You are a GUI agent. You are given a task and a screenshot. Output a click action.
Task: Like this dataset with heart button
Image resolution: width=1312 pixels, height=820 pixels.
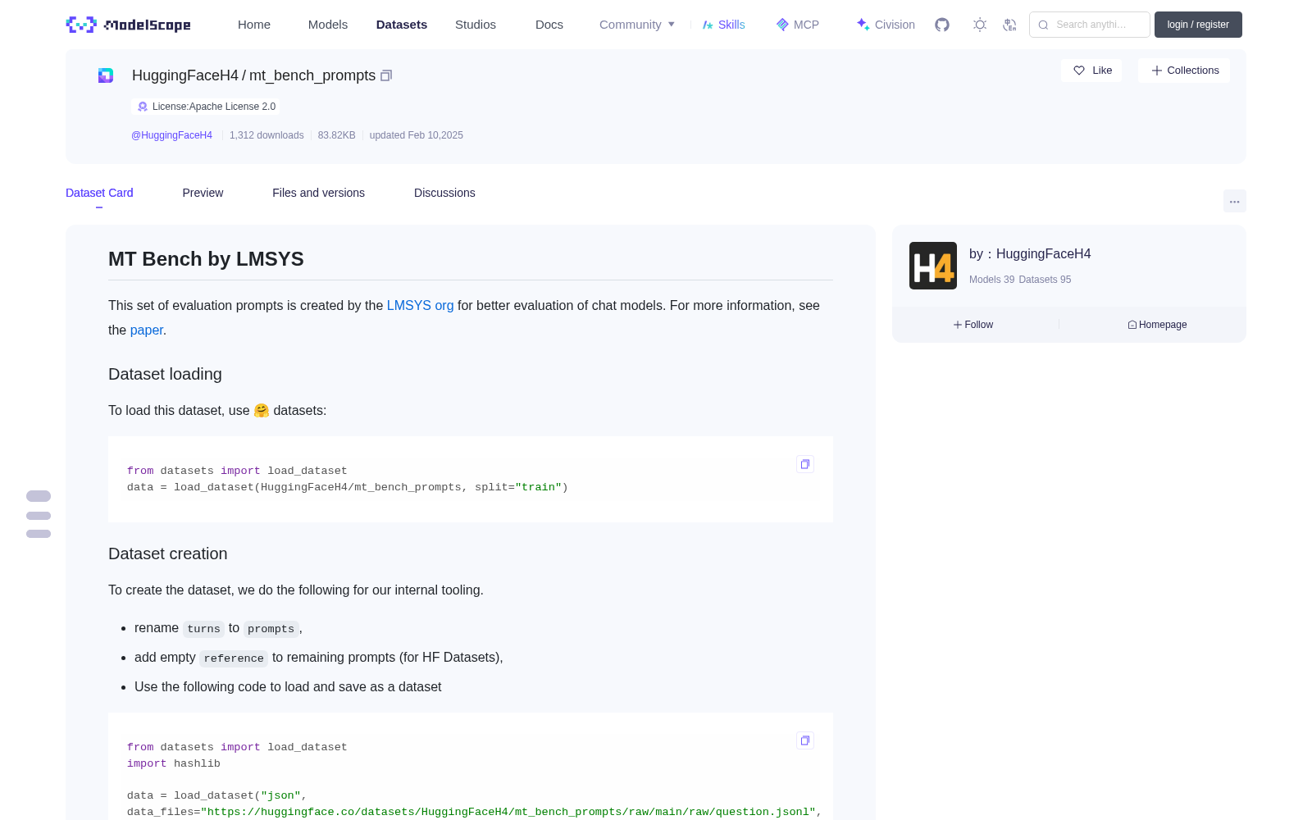click(x=1092, y=71)
